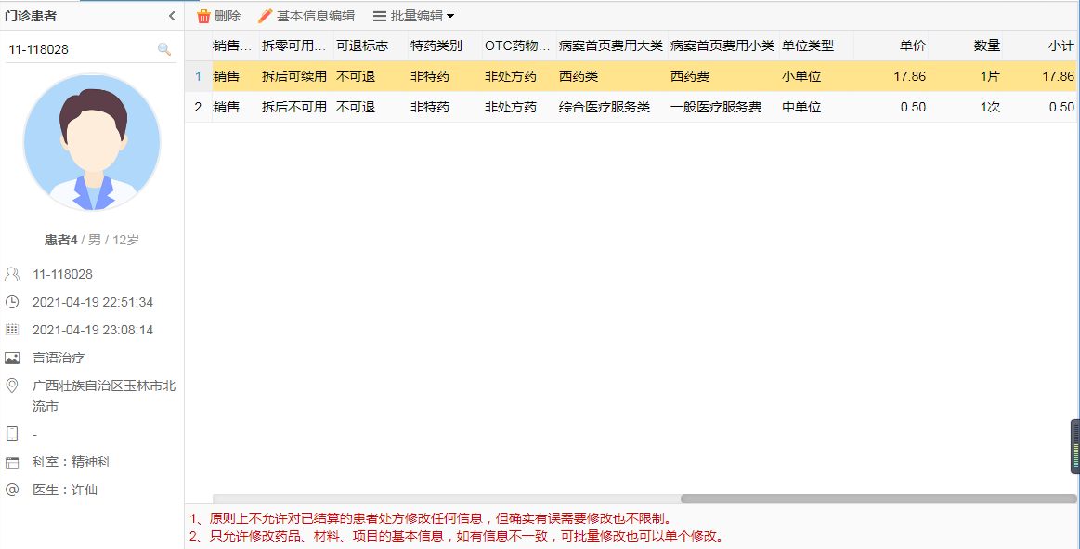Viewport: 1080px width, 549px height.
Task: Click the 特药类别 column header
Action: (445, 46)
